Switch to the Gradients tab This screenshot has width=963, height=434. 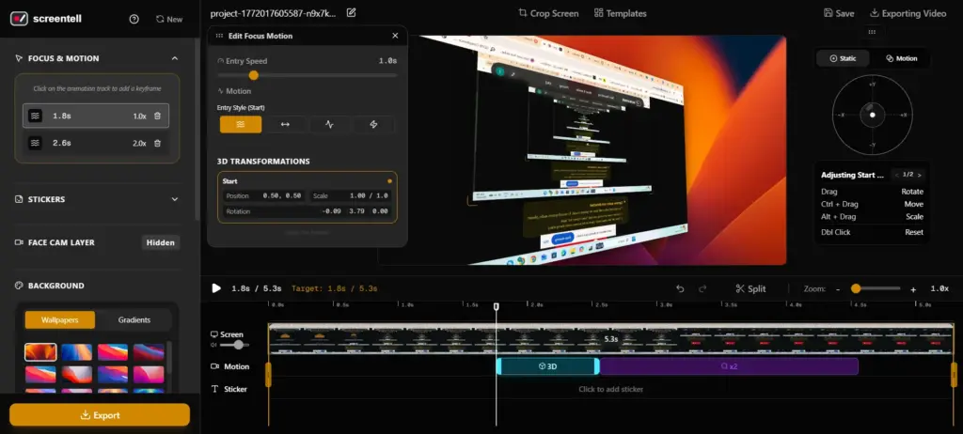tap(134, 319)
